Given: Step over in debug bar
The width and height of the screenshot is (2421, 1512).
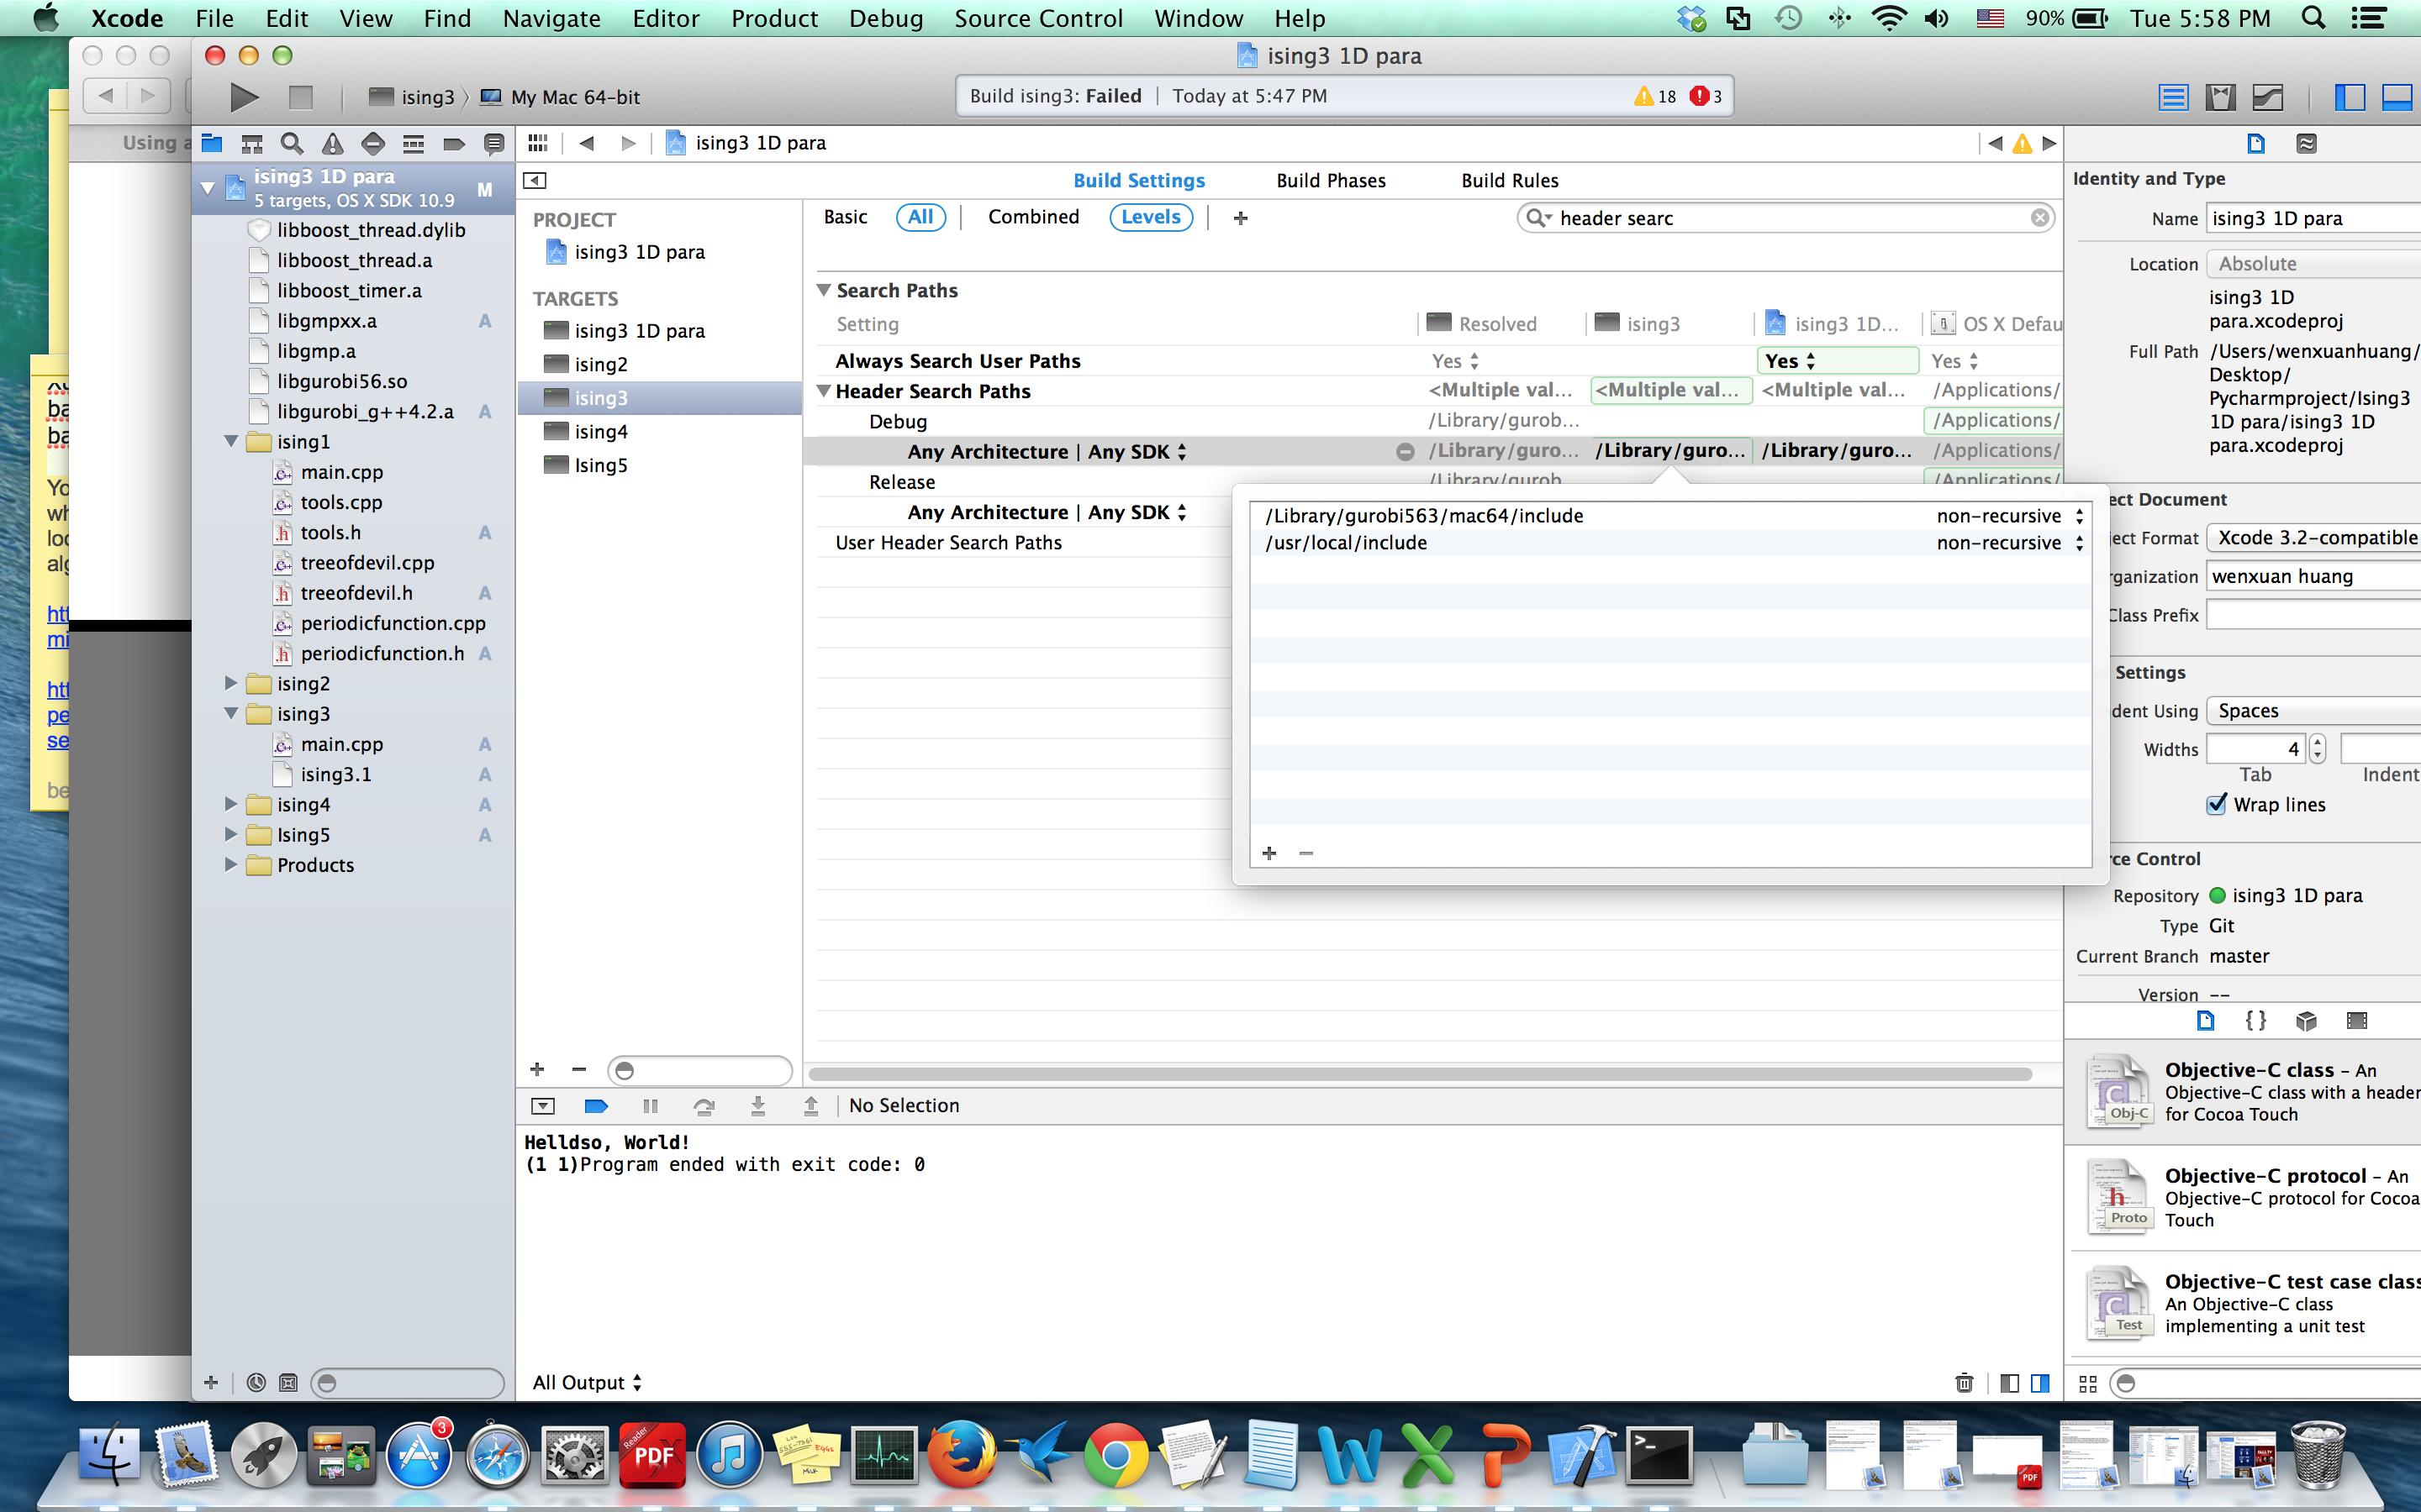Looking at the screenshot, I should [x=704, y=1106].
